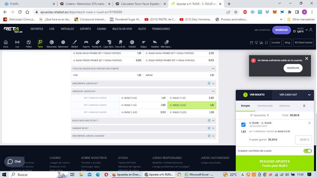This screenshot has width=317, height=178.
Task: Click REALIZAR APUESTA button
Action: pos(275,163)
